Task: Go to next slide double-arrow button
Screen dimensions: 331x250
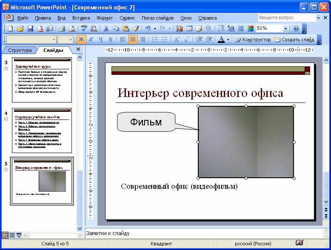Action: tap(326, 216)
